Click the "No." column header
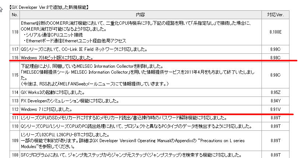302x158 pixels. tap(15, 15)
